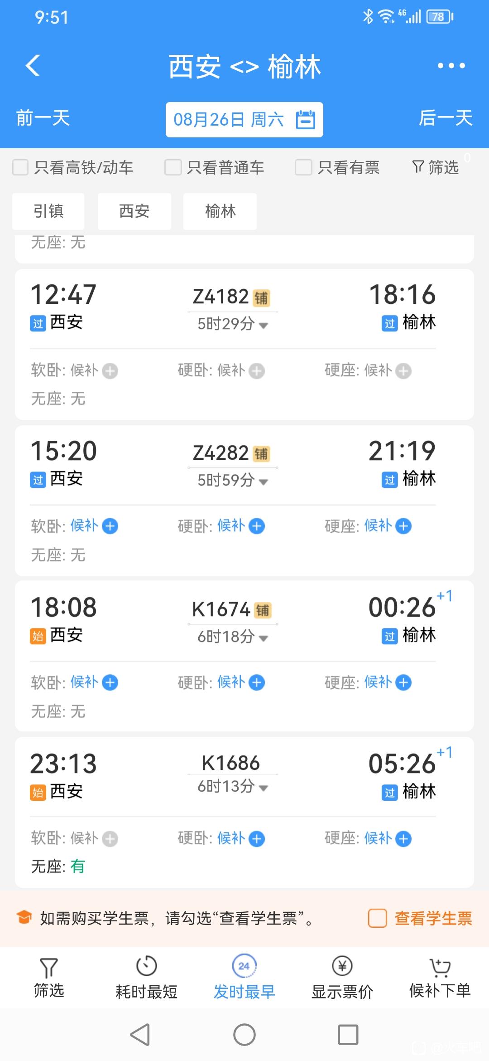Add Z4282 软卧 候补 plus icon
489x1061 pixels.
(x=110, y=526)
